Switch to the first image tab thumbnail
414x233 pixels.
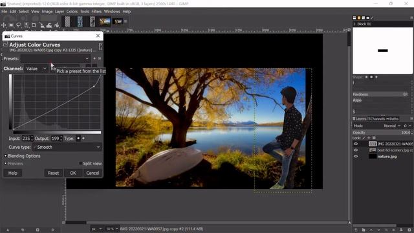click(x=67, y=21)
